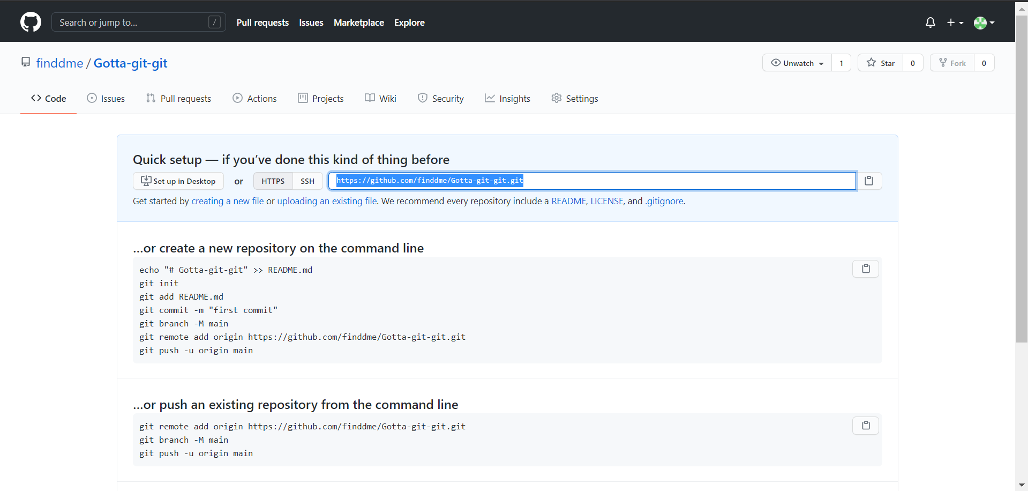Follow the creating a new file link
Image resolution: width=1028 pixels, height=491 pixels.
point(228,201)
